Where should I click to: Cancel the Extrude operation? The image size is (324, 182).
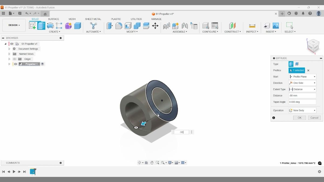click(314, 118)
